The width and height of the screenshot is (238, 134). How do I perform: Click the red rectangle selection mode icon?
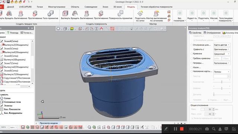click(112, 29)
